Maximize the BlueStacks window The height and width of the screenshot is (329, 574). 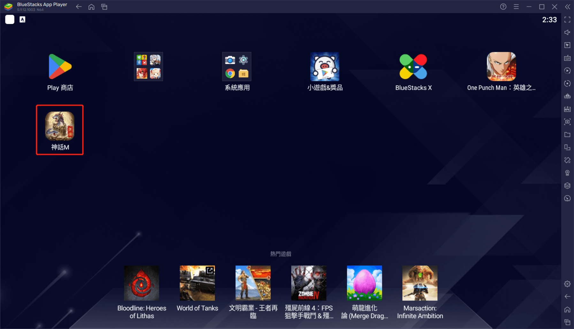point(542,7)
